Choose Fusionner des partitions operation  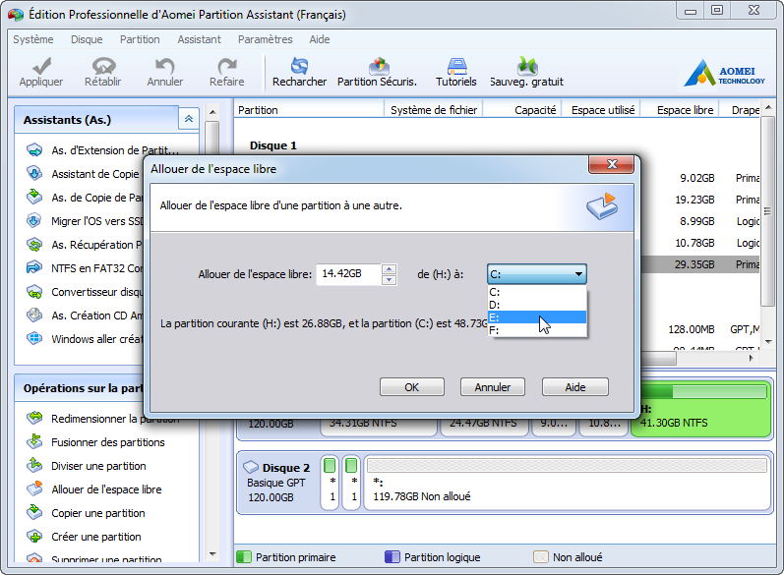point(95,442)
